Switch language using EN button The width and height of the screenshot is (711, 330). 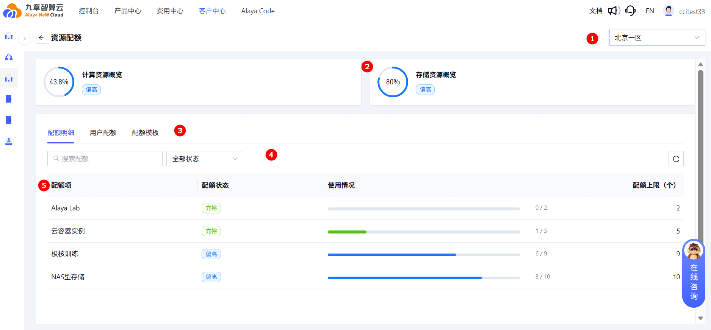[650, 11]
